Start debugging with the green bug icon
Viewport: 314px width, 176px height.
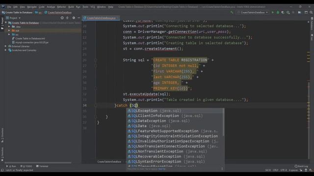click(278, 12)
